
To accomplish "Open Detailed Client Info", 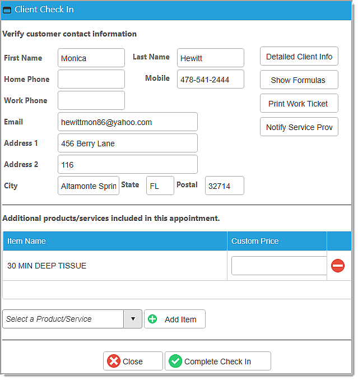I will (x=299, y=56).
